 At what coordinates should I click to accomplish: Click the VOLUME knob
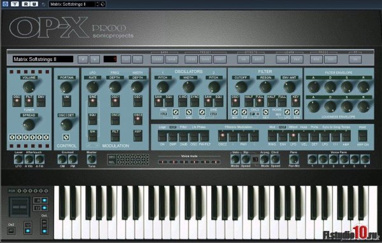(x=29, y=87)
